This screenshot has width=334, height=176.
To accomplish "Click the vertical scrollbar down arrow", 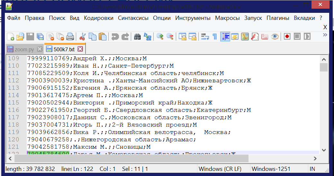I will (x=324, y=150).
